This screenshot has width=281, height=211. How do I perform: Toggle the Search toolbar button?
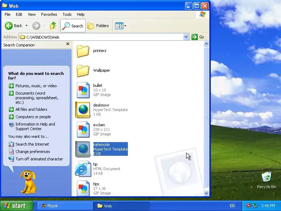click(x=73, y=26)
